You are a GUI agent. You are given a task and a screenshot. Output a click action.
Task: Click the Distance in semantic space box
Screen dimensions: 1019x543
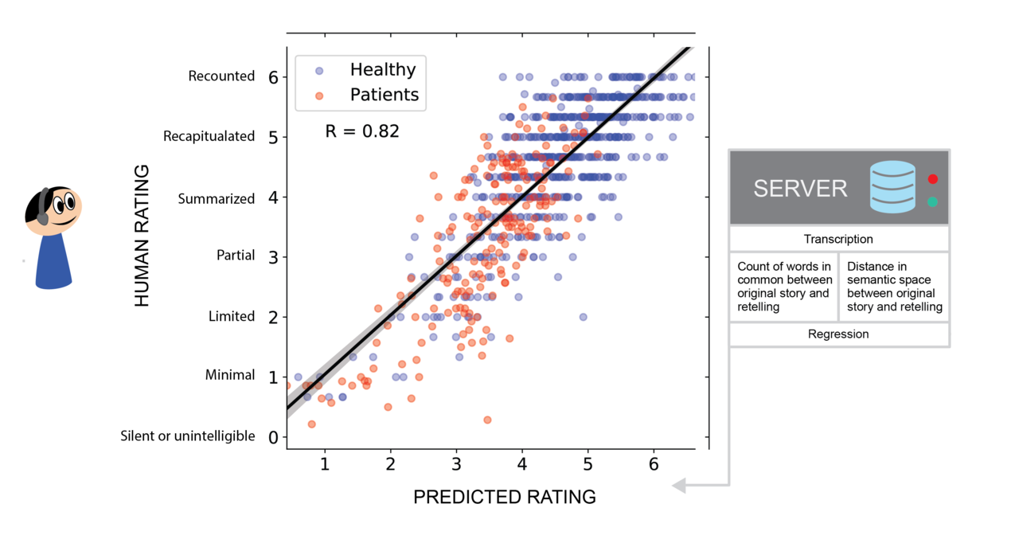point(894,287)
